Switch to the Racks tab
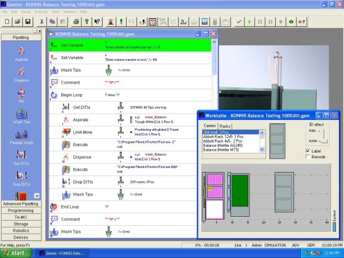This screenshot has width=344, height=258. (225, 126)
